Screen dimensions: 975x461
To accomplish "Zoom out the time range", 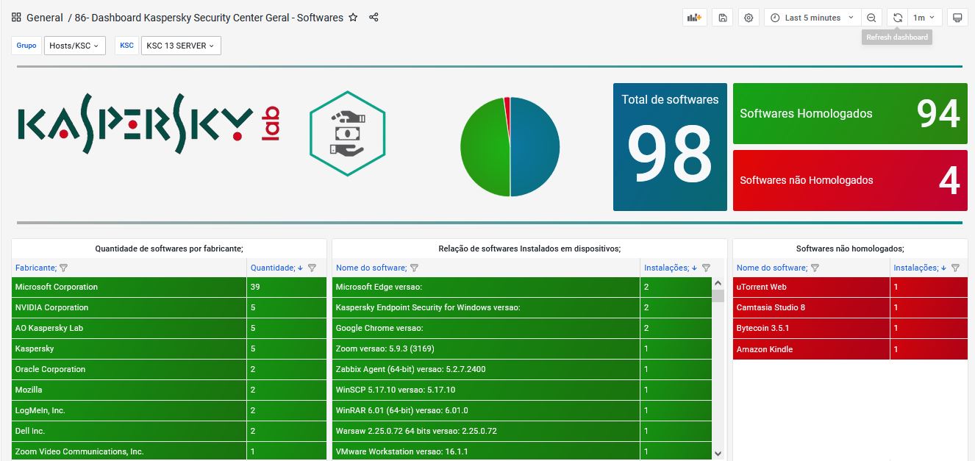I will pos(871,18).
